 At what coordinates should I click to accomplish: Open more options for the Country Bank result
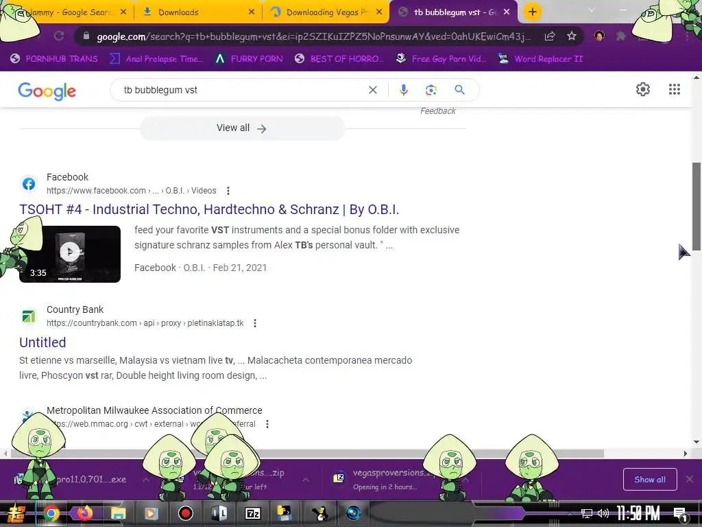[255, 323]
